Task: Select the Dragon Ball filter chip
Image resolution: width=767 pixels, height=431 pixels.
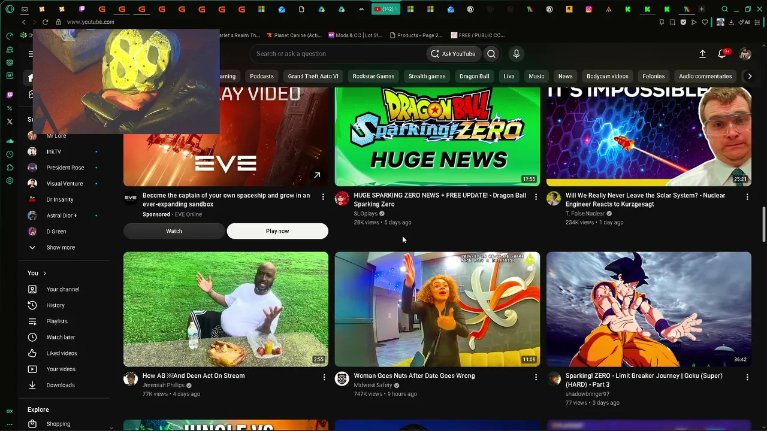Action: coord(474,76)
